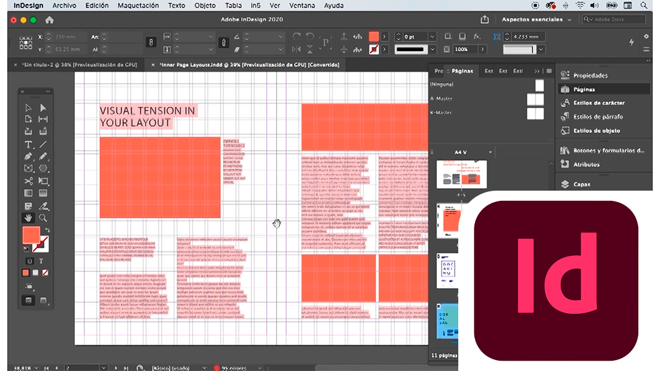The image size is (660, 371).
Task: Click the Share document icon
Action: click(x=485, y=20)
